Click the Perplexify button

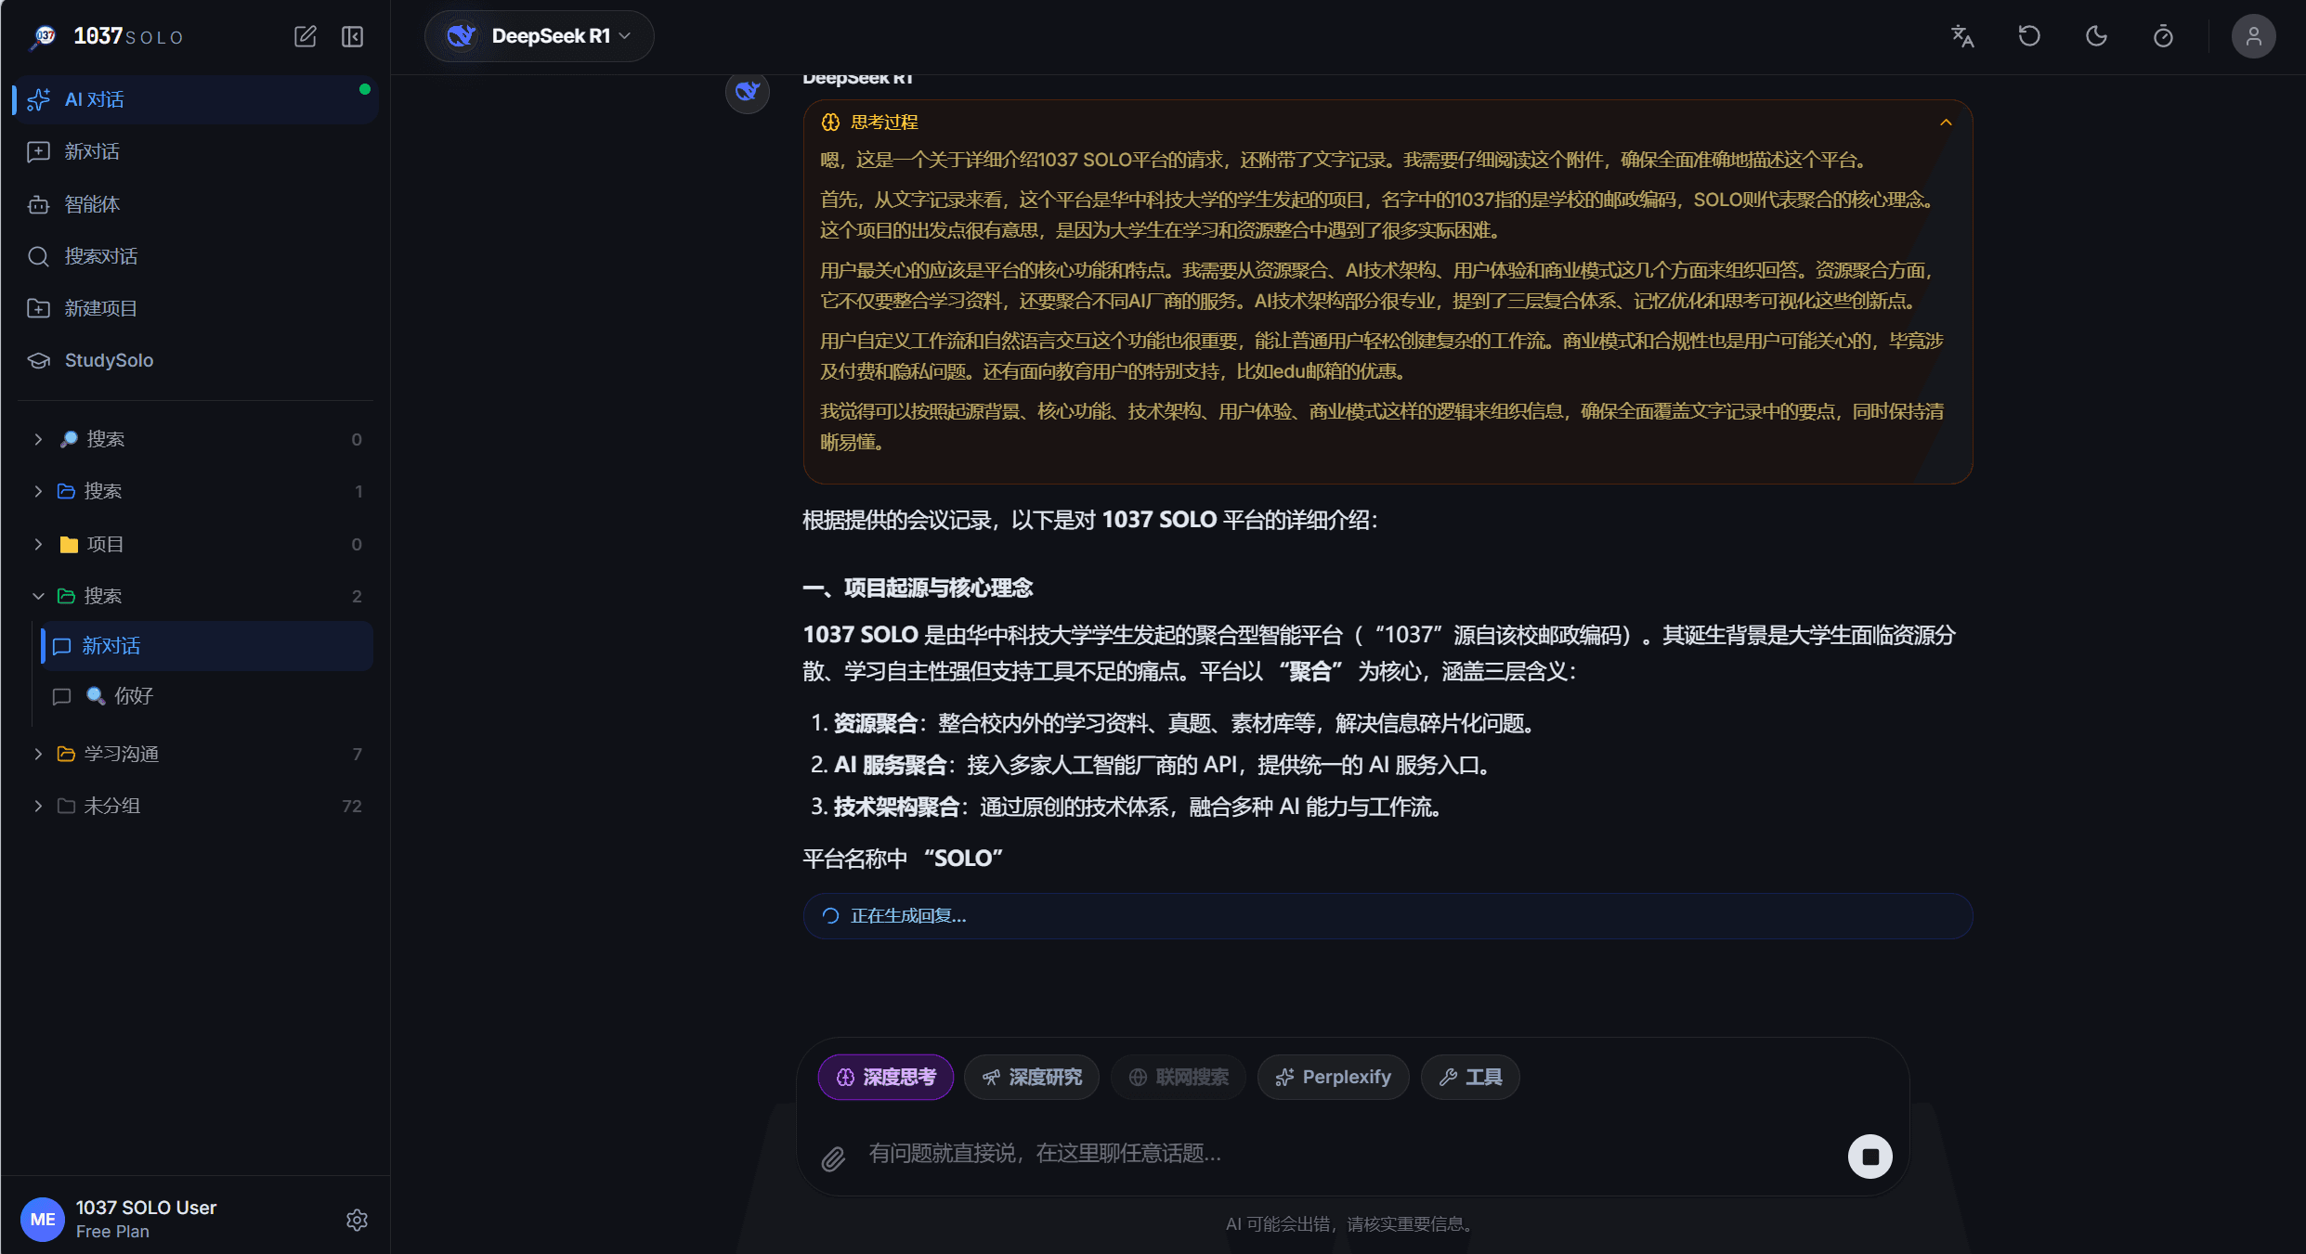click(x=1333, y=1077)
